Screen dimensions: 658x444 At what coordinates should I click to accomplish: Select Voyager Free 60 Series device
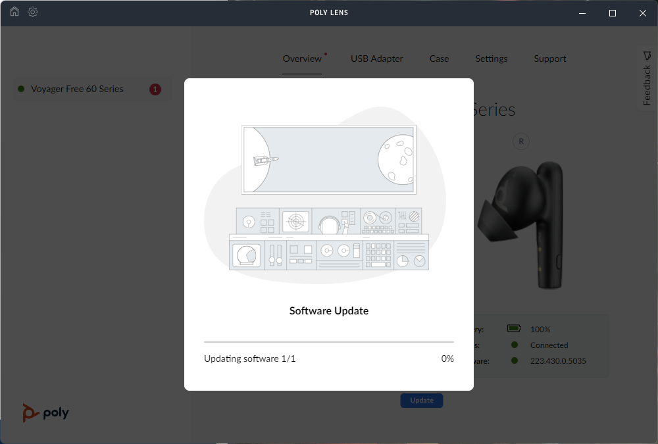point(92,89)
